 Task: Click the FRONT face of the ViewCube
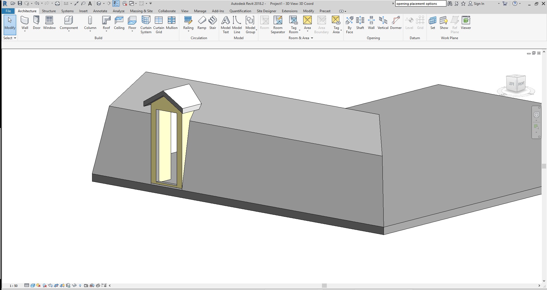point(521,84)
